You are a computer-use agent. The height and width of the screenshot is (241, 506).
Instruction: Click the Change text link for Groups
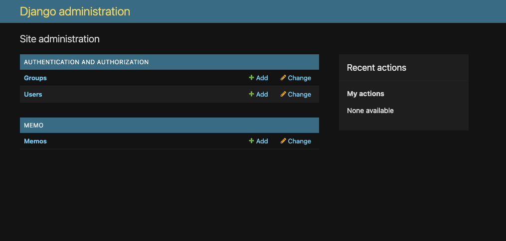tap(300, 78)
